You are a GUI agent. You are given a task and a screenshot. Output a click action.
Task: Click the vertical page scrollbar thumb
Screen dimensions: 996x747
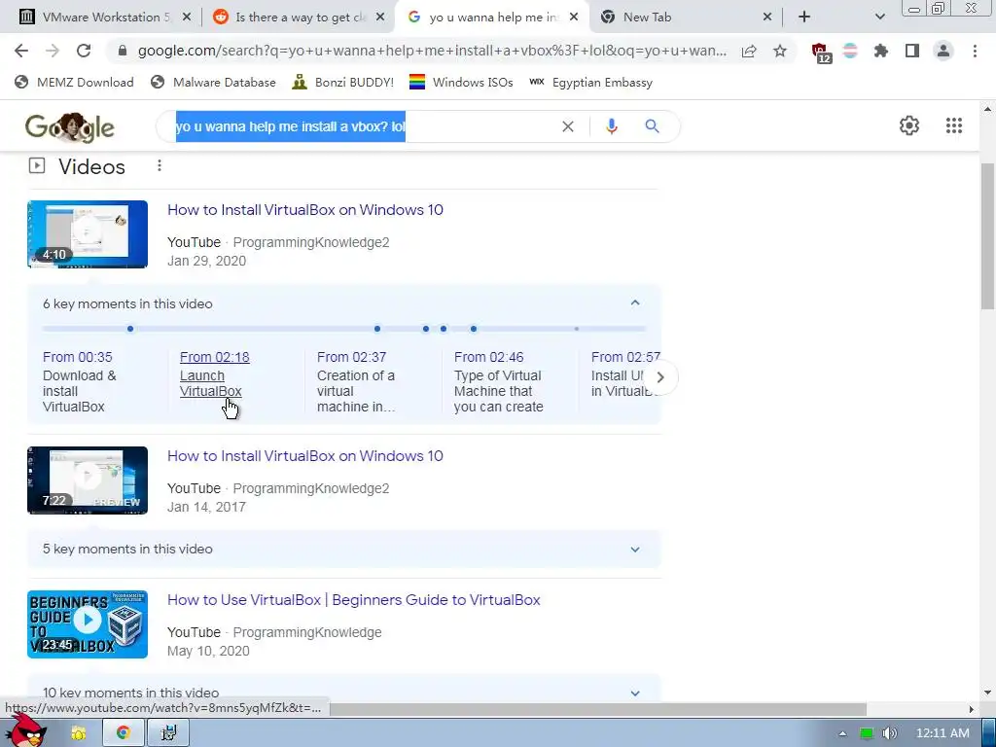(987, 236)
